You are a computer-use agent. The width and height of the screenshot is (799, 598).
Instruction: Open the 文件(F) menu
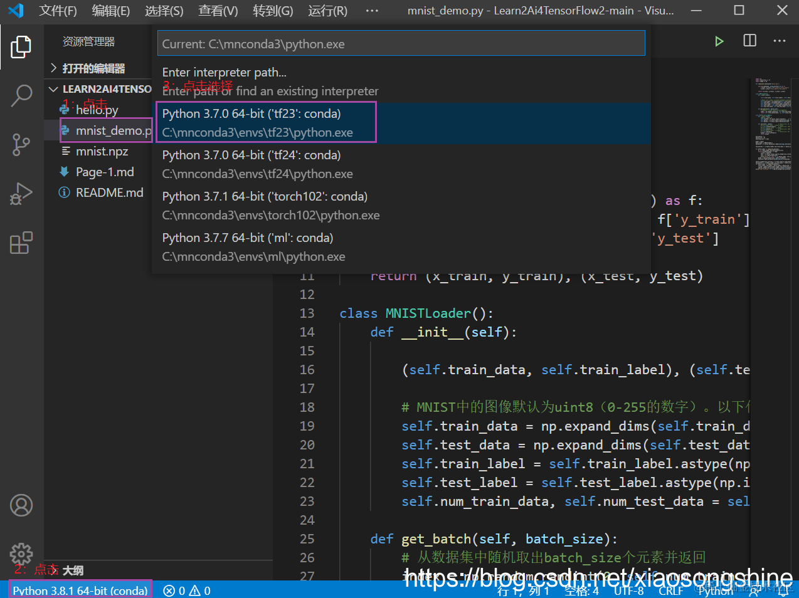[x=58, y=11]
